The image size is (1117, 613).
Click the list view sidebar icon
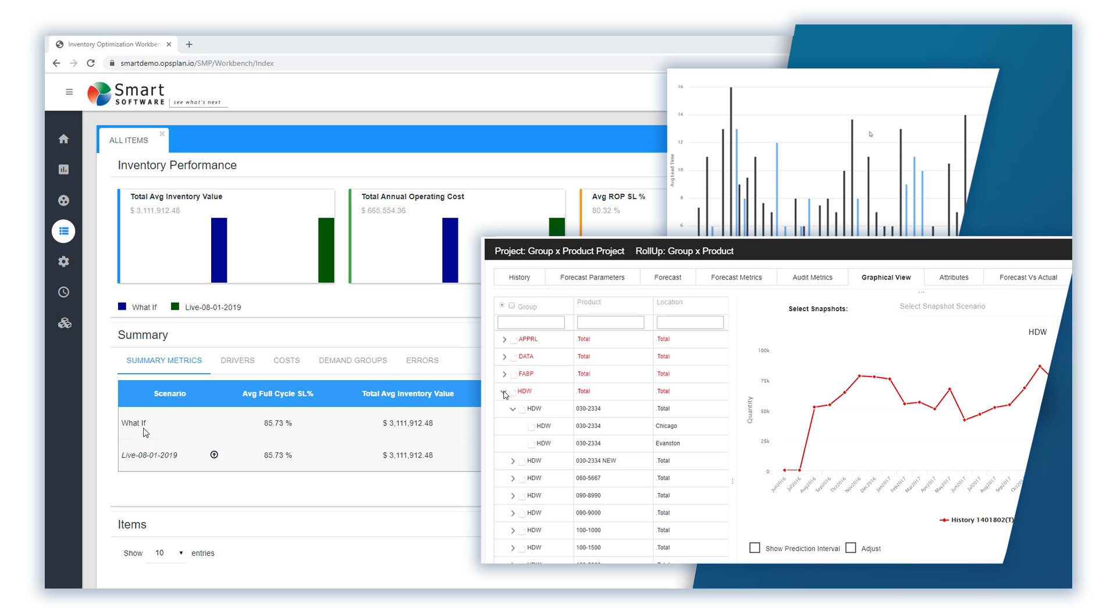(63, 231)
